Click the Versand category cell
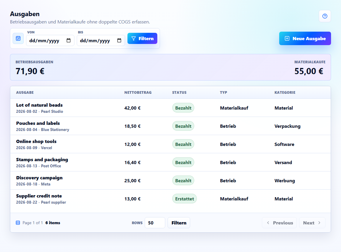 click(x=283, y=162)
